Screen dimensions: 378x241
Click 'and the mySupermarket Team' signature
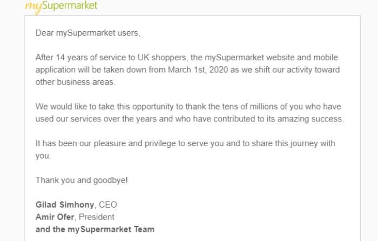pos(95,229)
